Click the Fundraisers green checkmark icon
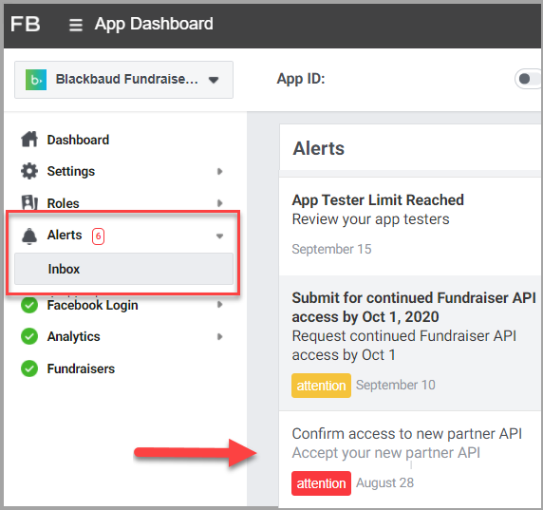Screen dimensions: 543x510 29,368
